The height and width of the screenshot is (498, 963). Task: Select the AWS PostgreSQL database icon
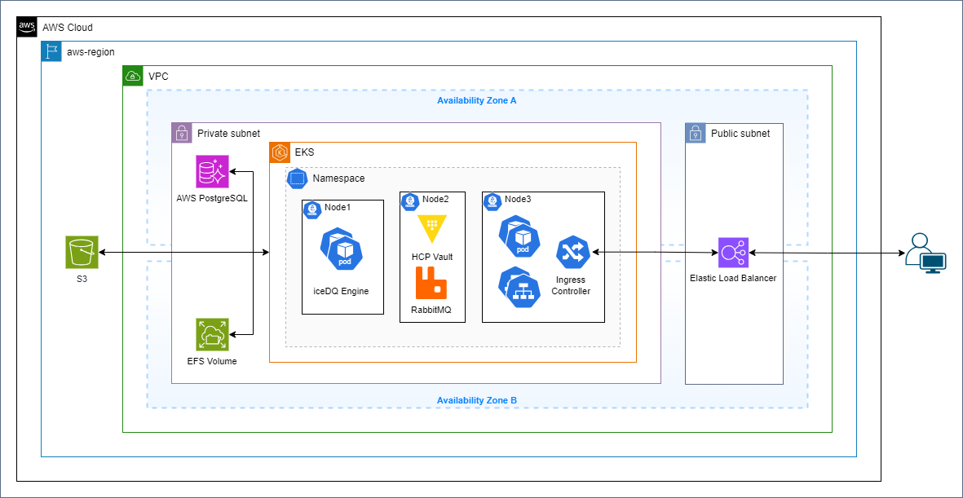(x=212, y=172)
